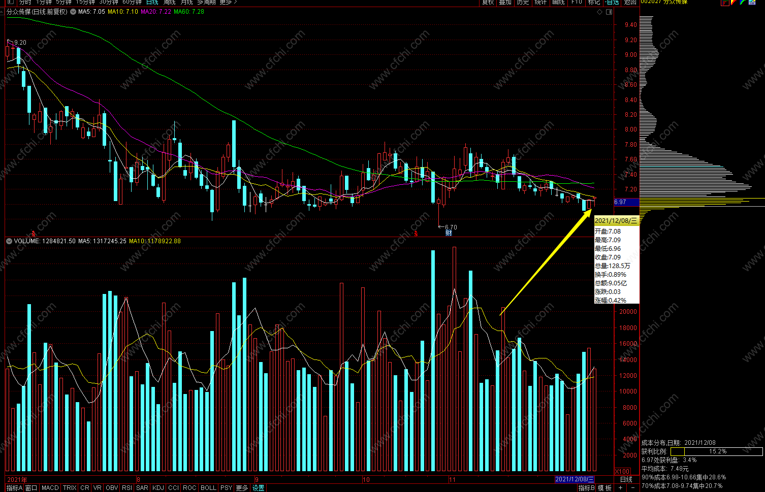Toggle the side panel icon beside the diamond
The height and width of the screenshot is (492, 765).
coord(609,12)
